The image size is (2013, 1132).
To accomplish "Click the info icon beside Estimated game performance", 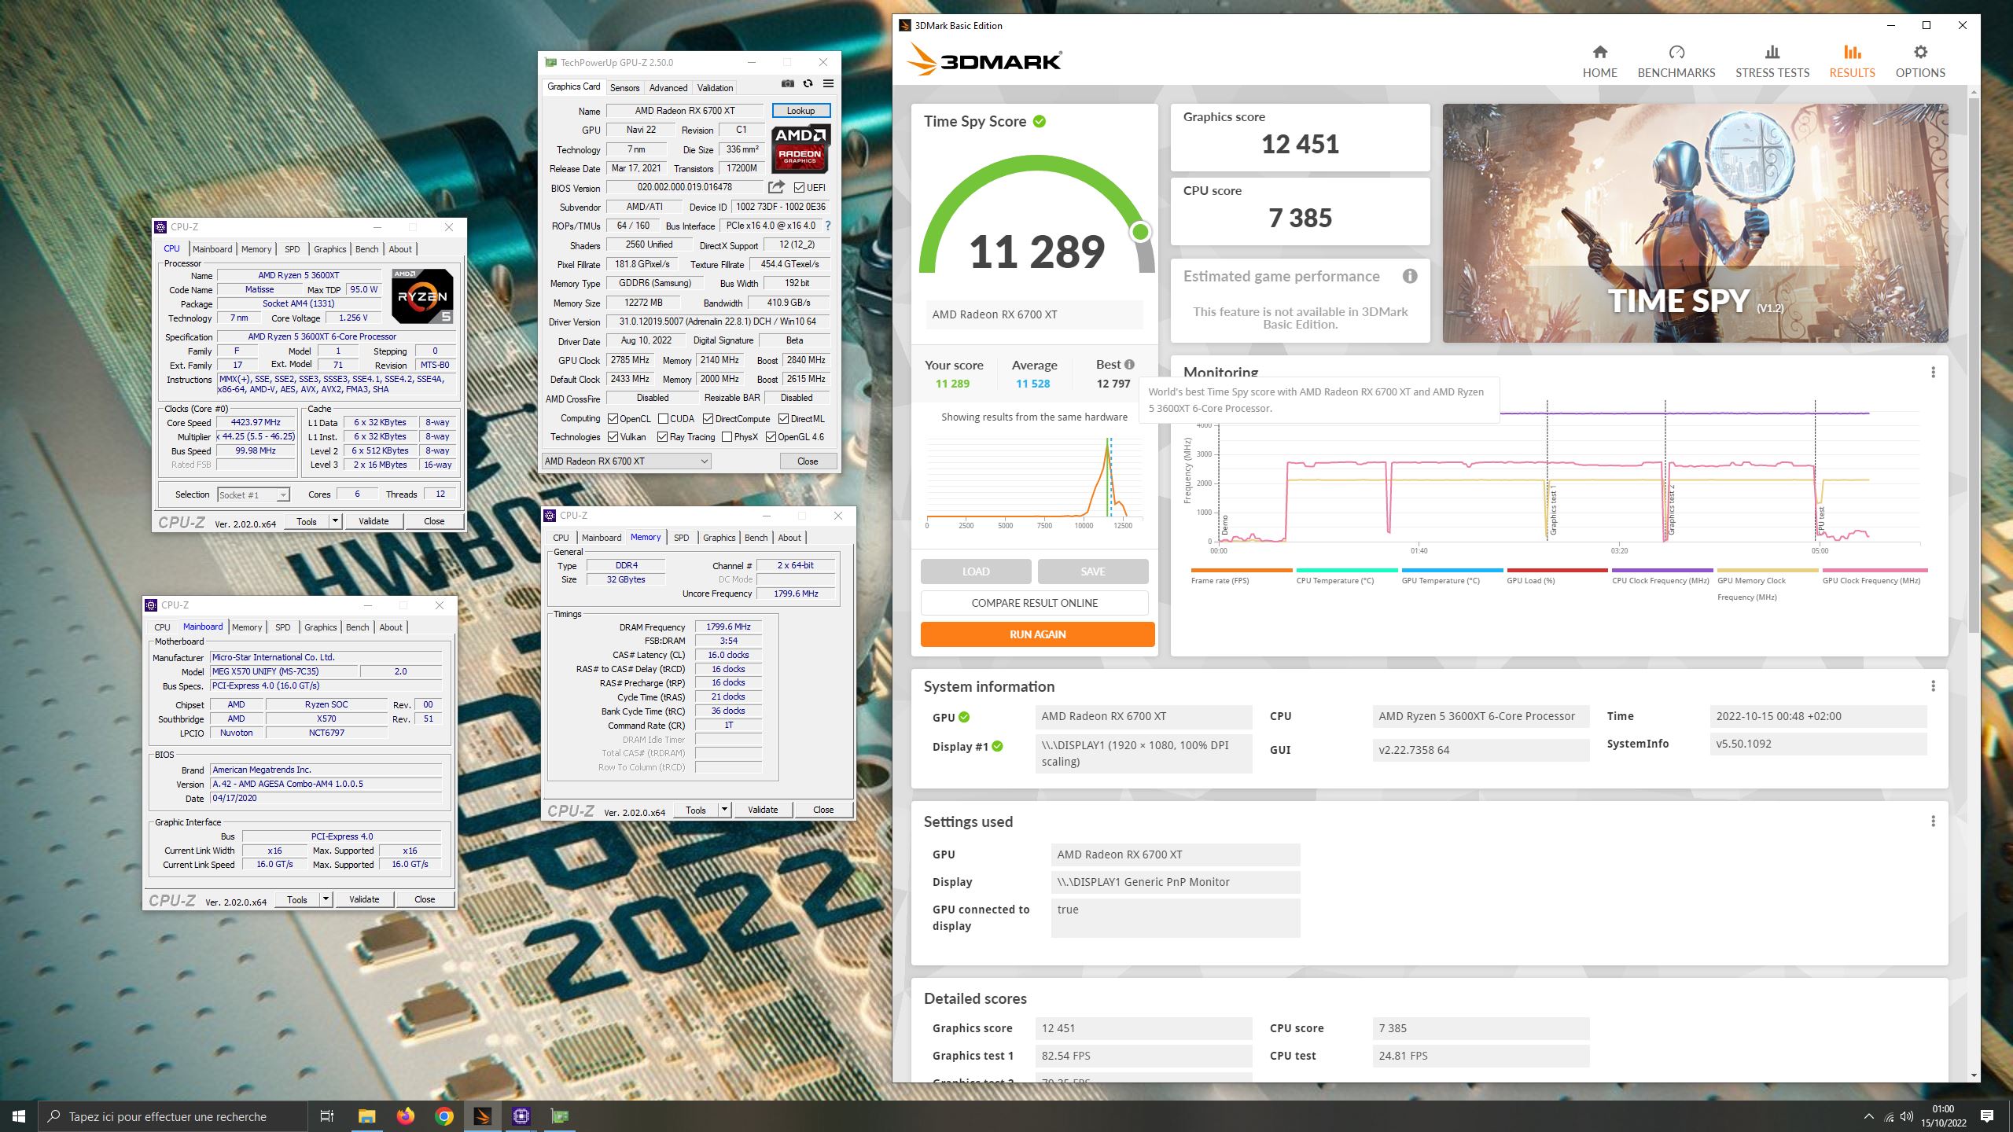I will (x=1410, y=276).
